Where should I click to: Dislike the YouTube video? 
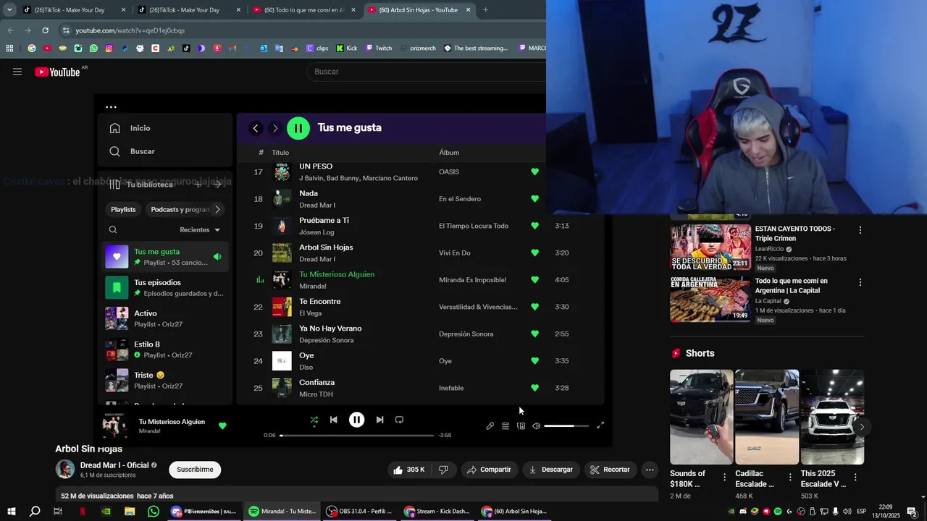point(443,470)
